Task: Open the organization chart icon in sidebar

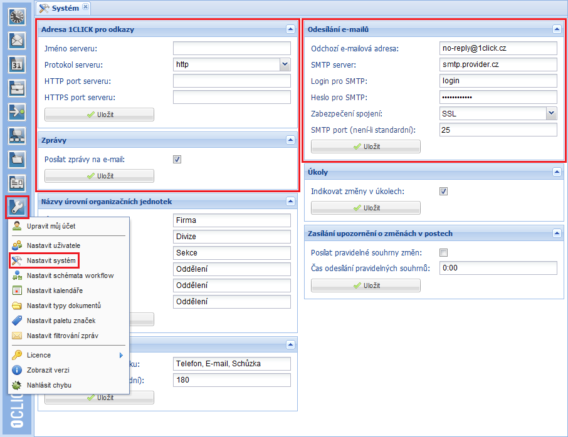Action: coord(16,135)
